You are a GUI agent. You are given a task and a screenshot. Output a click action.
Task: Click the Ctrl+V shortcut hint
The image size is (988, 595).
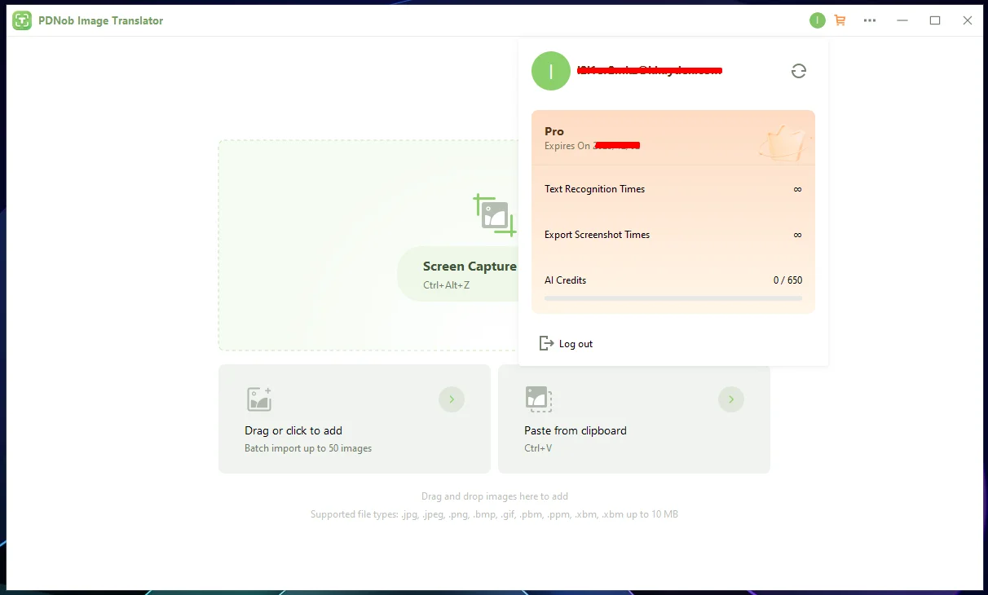click(x=538, y=448)
